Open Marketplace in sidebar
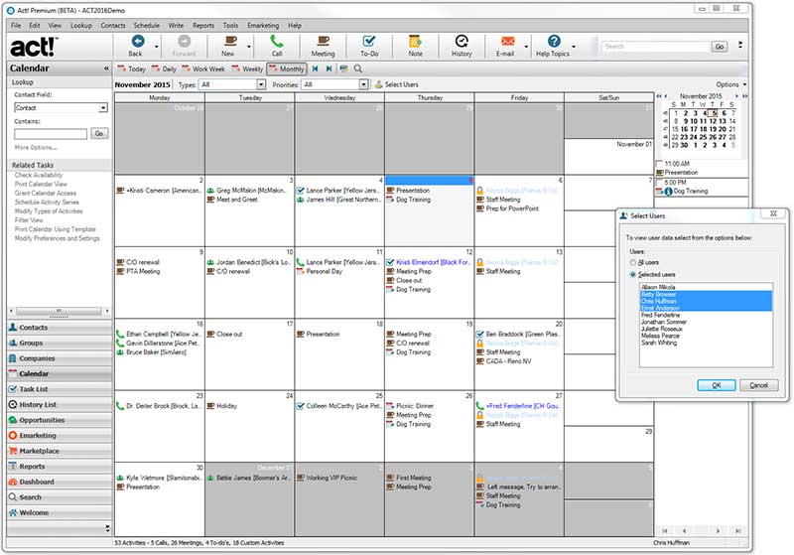 60,451
